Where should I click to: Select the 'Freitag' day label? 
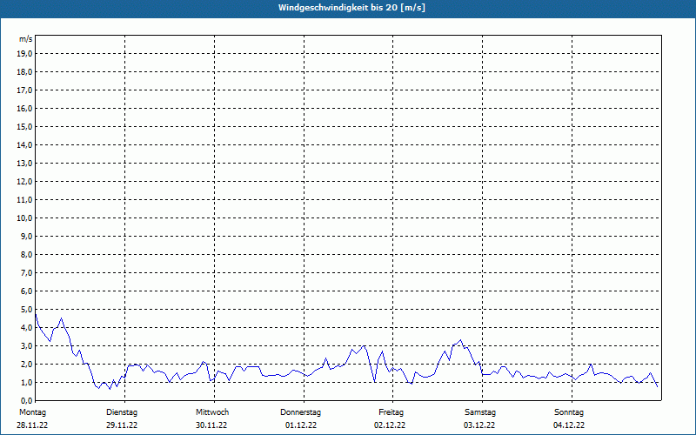coord(391,412)
